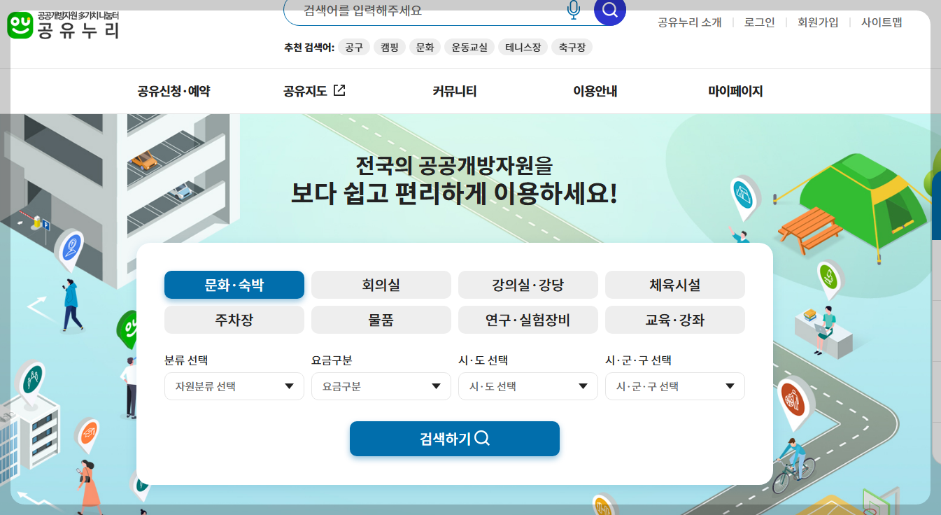
Task: Select recommended keyword 테니스장
Action: coord(523,48)
